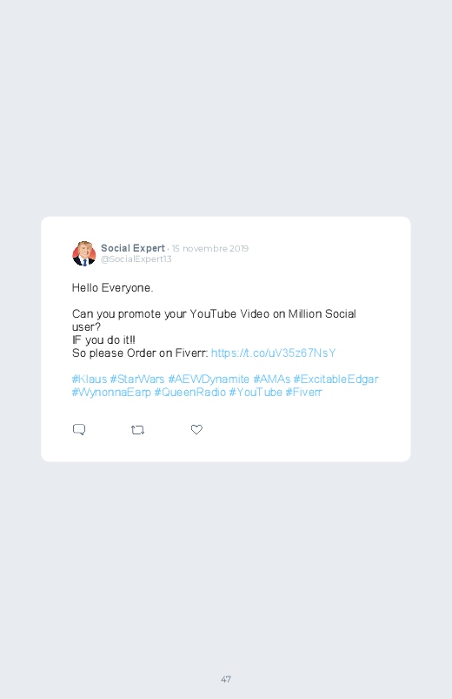
Task: Open the Social Expert display name
Action: click(x=133, y=248)
